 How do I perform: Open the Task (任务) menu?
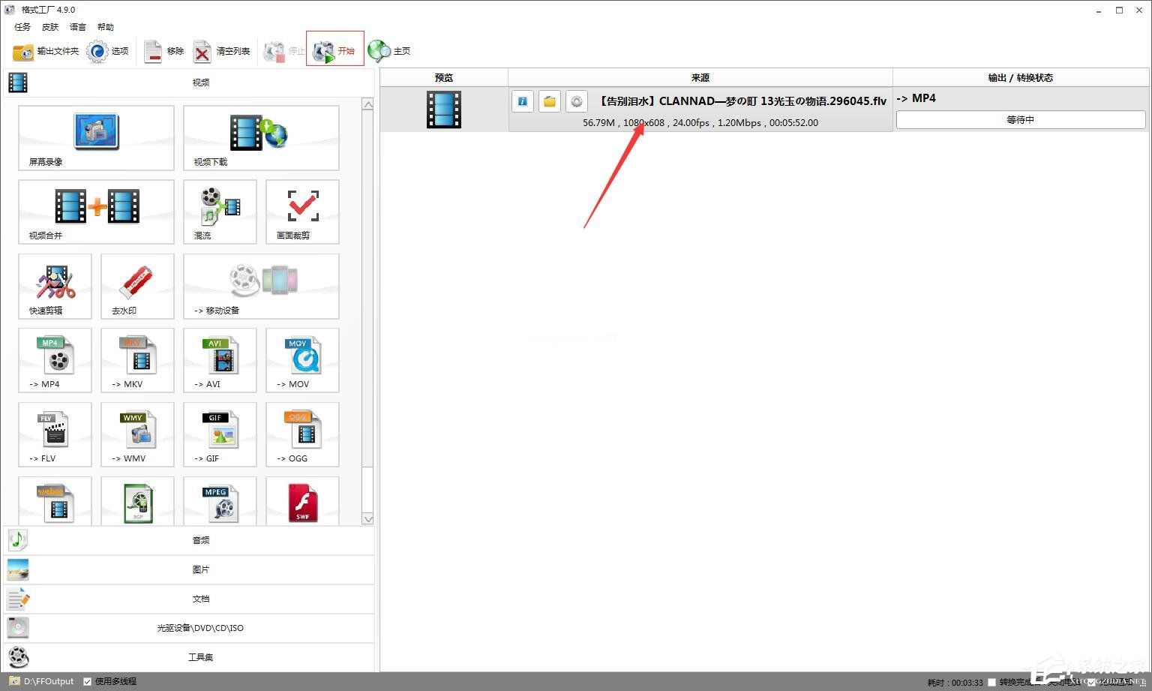coord(22,27)
